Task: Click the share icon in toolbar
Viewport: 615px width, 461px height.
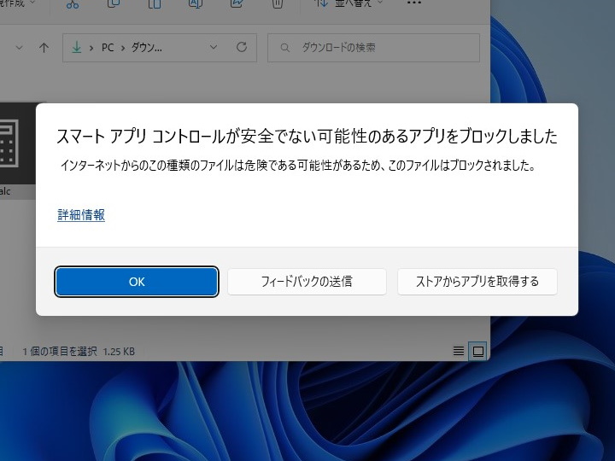Action: (236, 4)
